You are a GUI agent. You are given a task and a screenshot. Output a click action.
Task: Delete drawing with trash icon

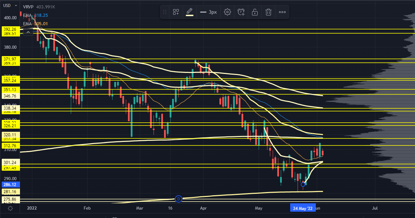[x=268, y=12]
